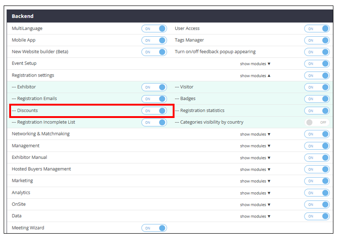Turn off the Mobile App toggle

click(x=154, y=40)
